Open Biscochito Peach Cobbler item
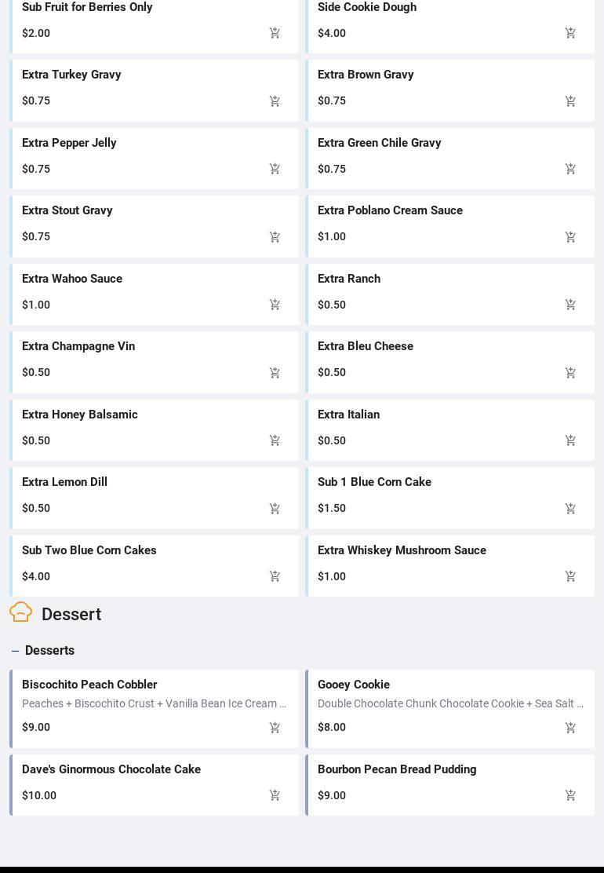 point(89,685)
